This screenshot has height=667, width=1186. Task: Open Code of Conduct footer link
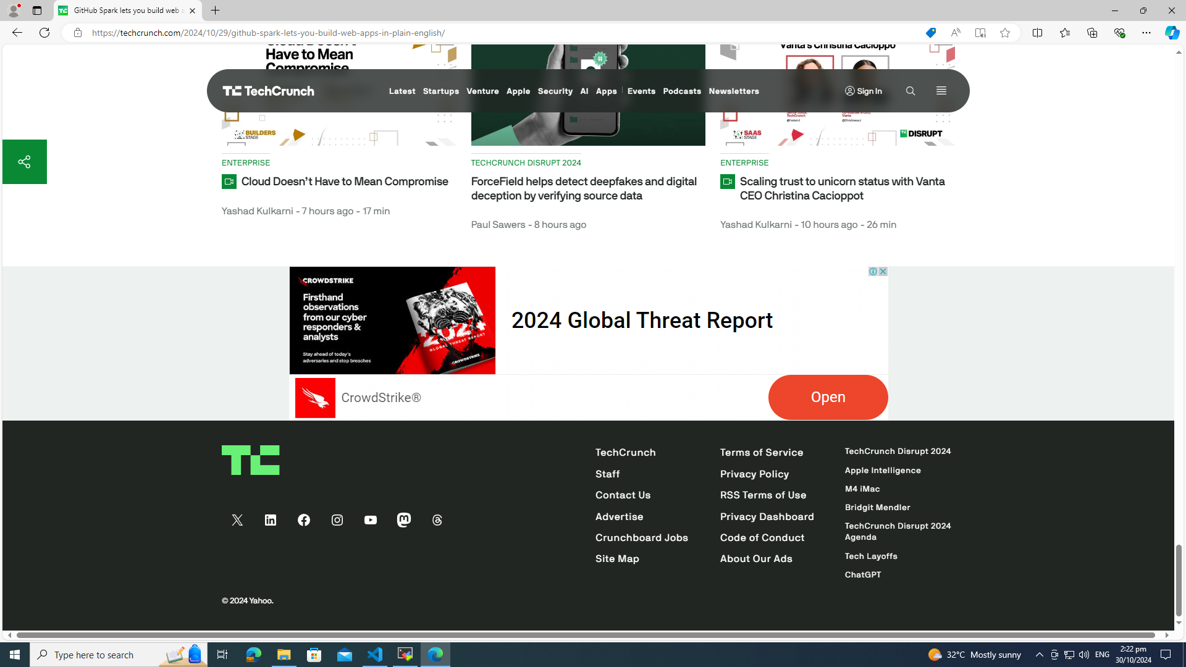[762, 538]
